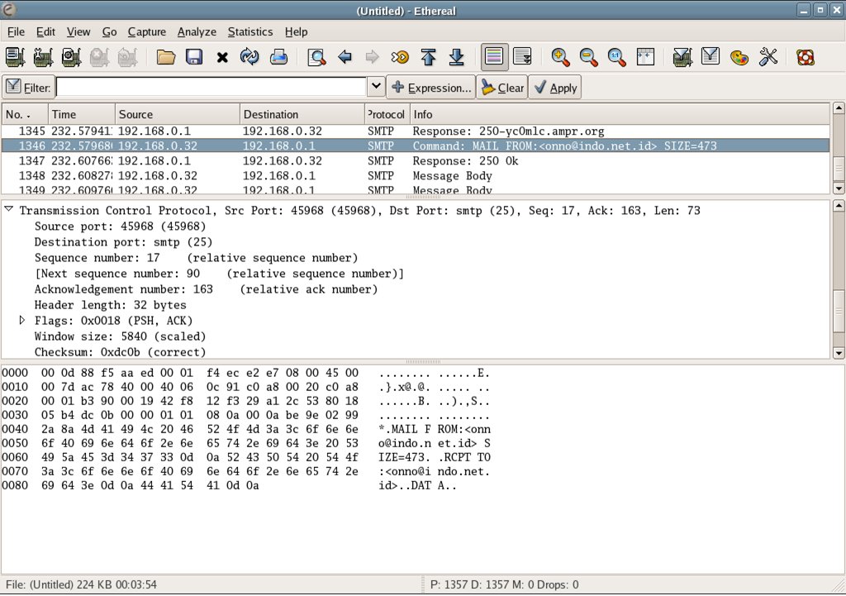The width and height of the screenshot is (846, 596).
Task: Open the Analyze menu
Action: coord(197,31)
